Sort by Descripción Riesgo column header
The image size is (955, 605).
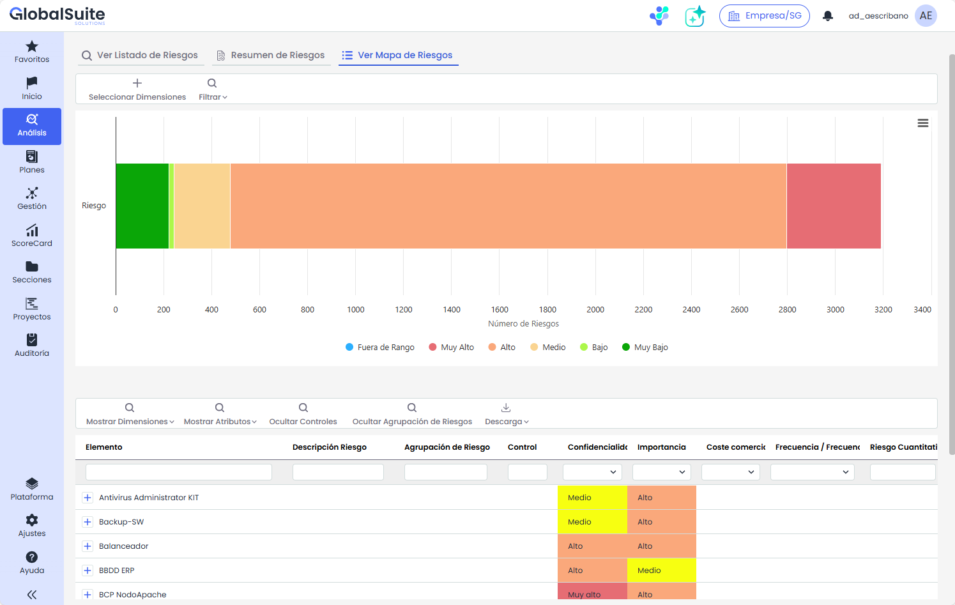(x=330, y=447)
